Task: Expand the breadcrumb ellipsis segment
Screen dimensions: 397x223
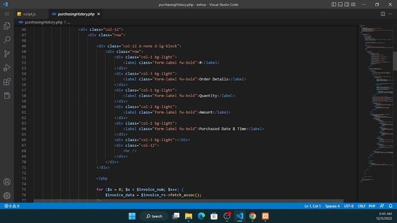Action: click(68, 22)
